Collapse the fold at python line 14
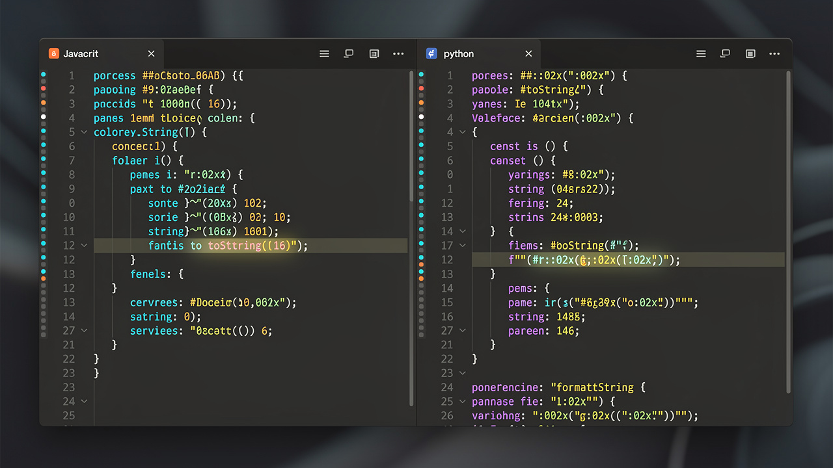Screen dimensions: 833x468 coord(463,231)
